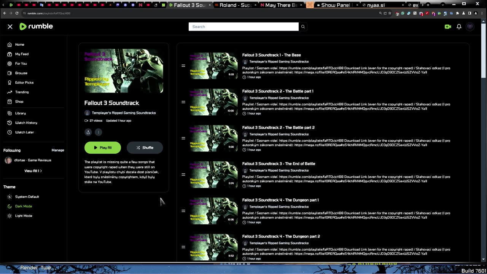Screen dimensions: 487x274
Task: Open the browser three-dot menu
Action: [482, 13]
